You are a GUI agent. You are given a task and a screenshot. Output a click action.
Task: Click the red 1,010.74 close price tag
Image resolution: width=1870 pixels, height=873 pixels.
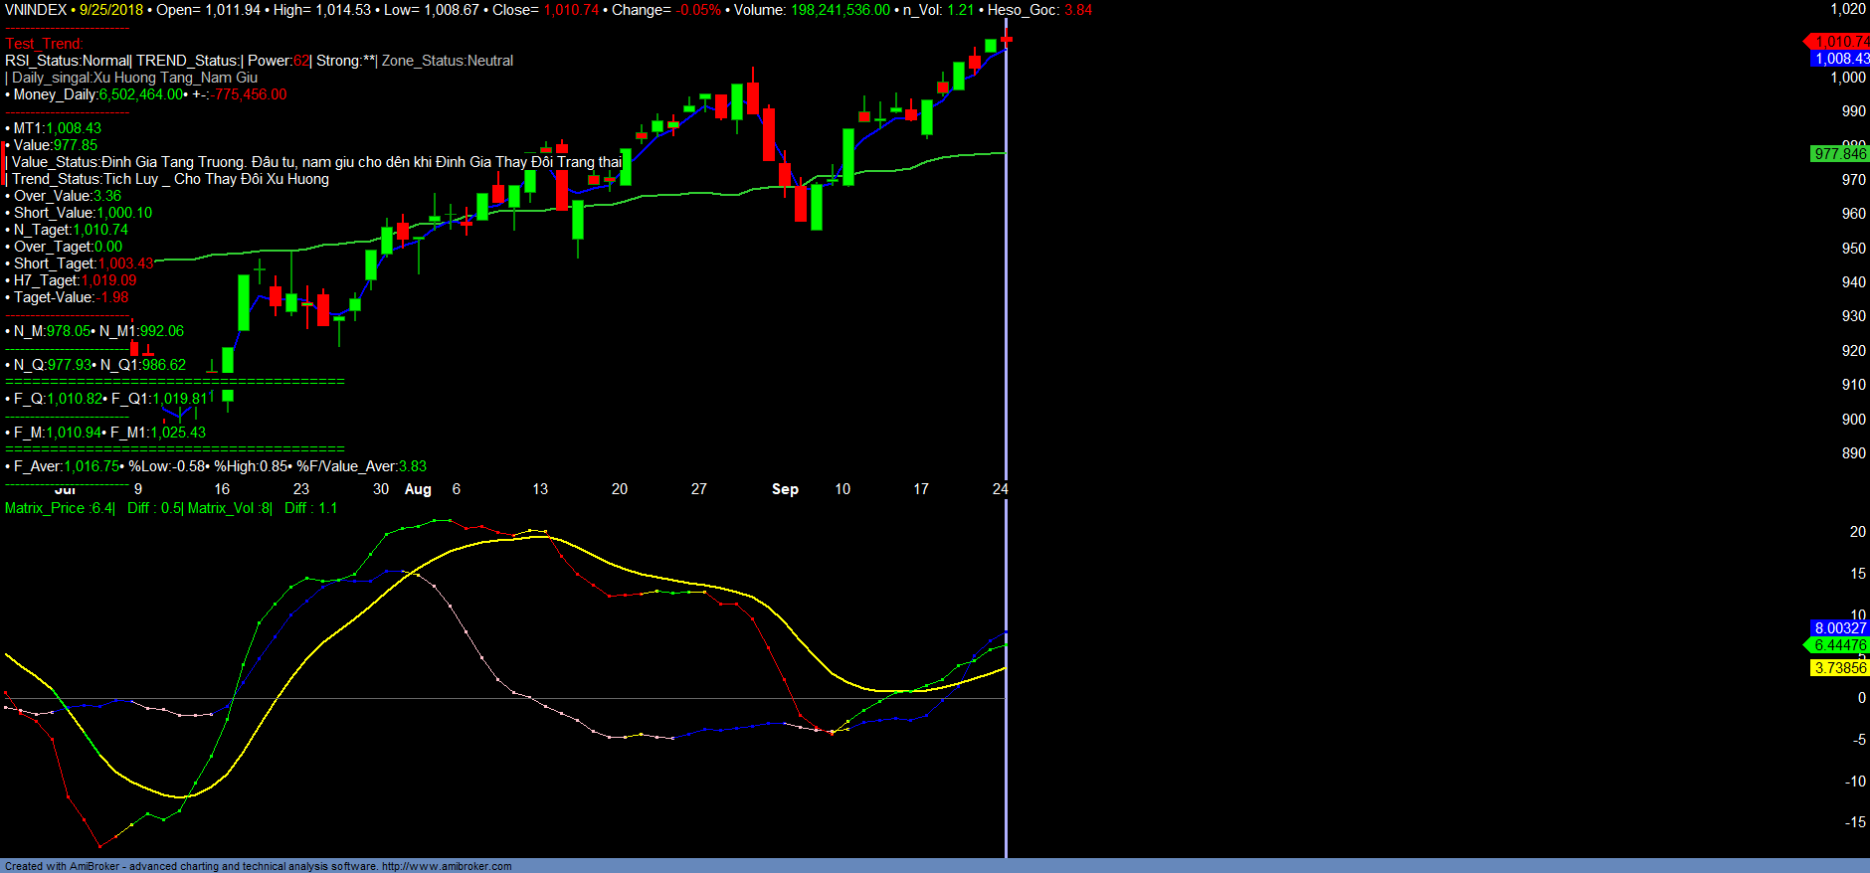(x=1838, y=42)
